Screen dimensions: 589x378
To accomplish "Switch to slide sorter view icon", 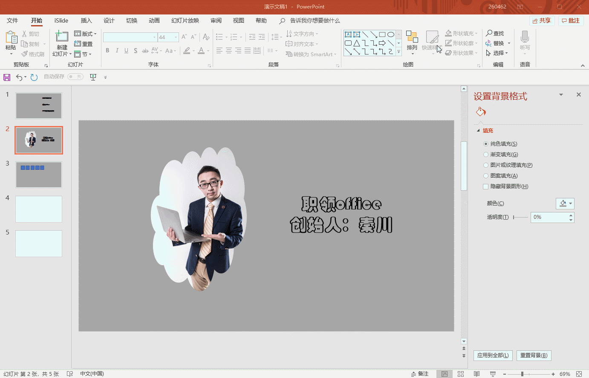I will tap(461, 374).
